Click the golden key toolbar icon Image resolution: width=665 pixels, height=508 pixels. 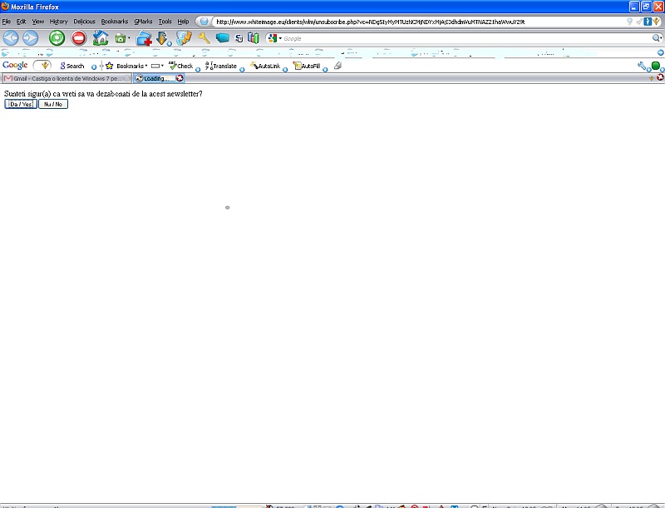204,38
